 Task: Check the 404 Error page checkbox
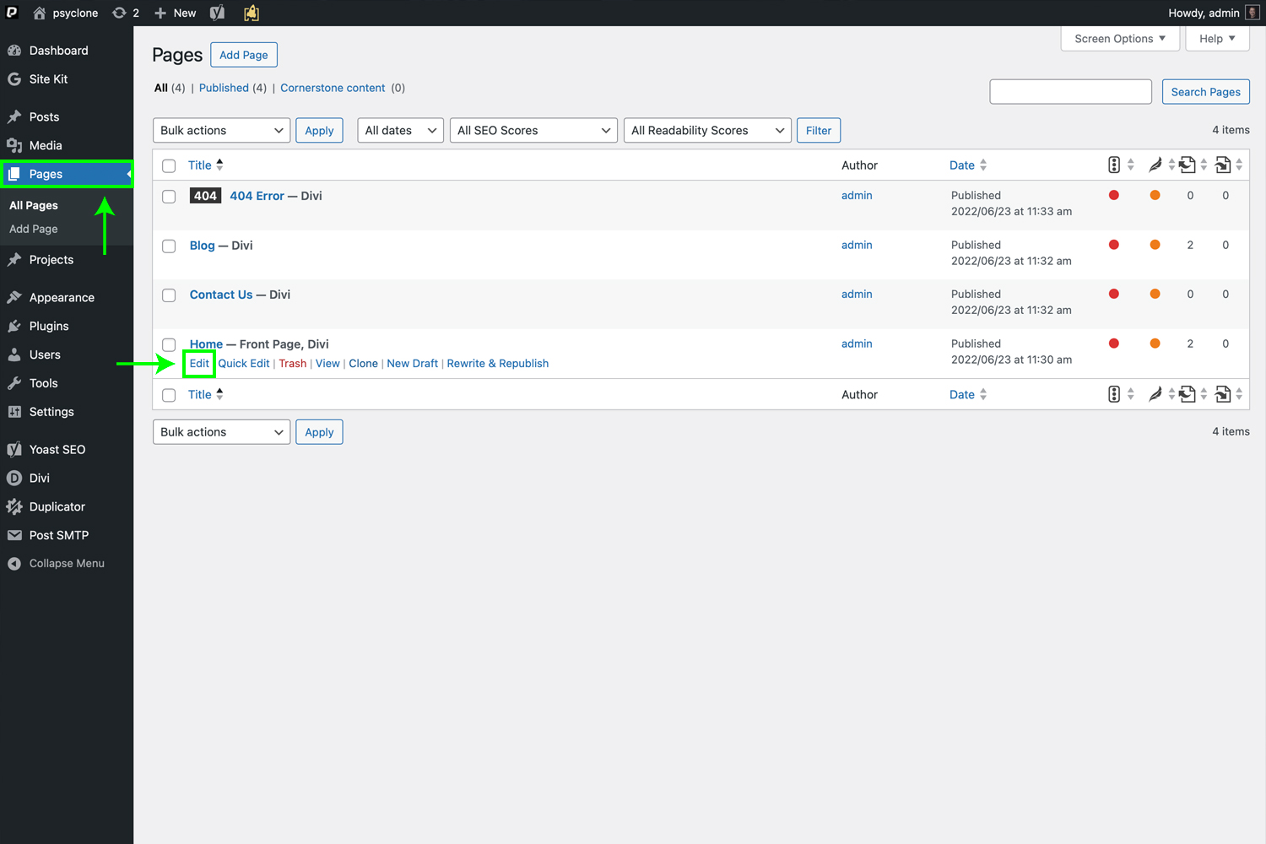(169, 197)
